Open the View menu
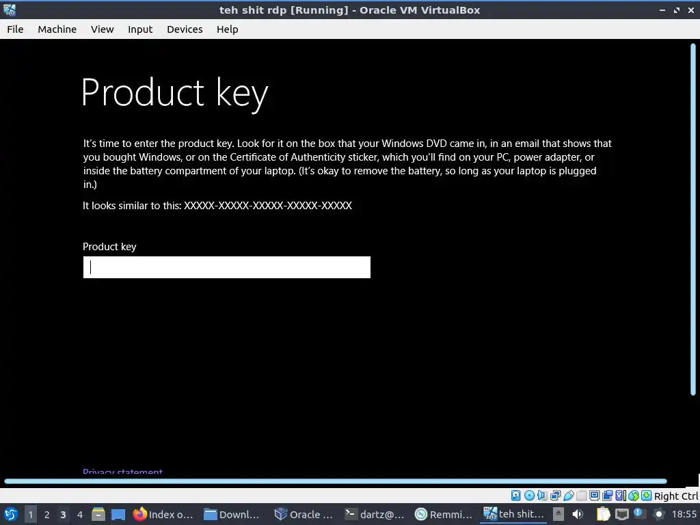700x525 pixels. pos(103,29)
